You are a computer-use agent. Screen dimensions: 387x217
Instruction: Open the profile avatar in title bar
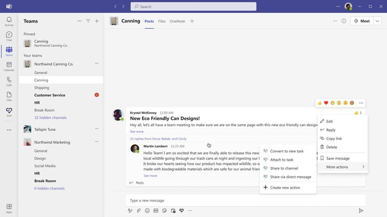coord(348,6)
